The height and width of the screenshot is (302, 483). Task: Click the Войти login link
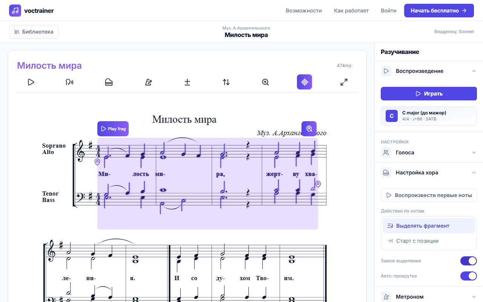(x=389, y=11)
